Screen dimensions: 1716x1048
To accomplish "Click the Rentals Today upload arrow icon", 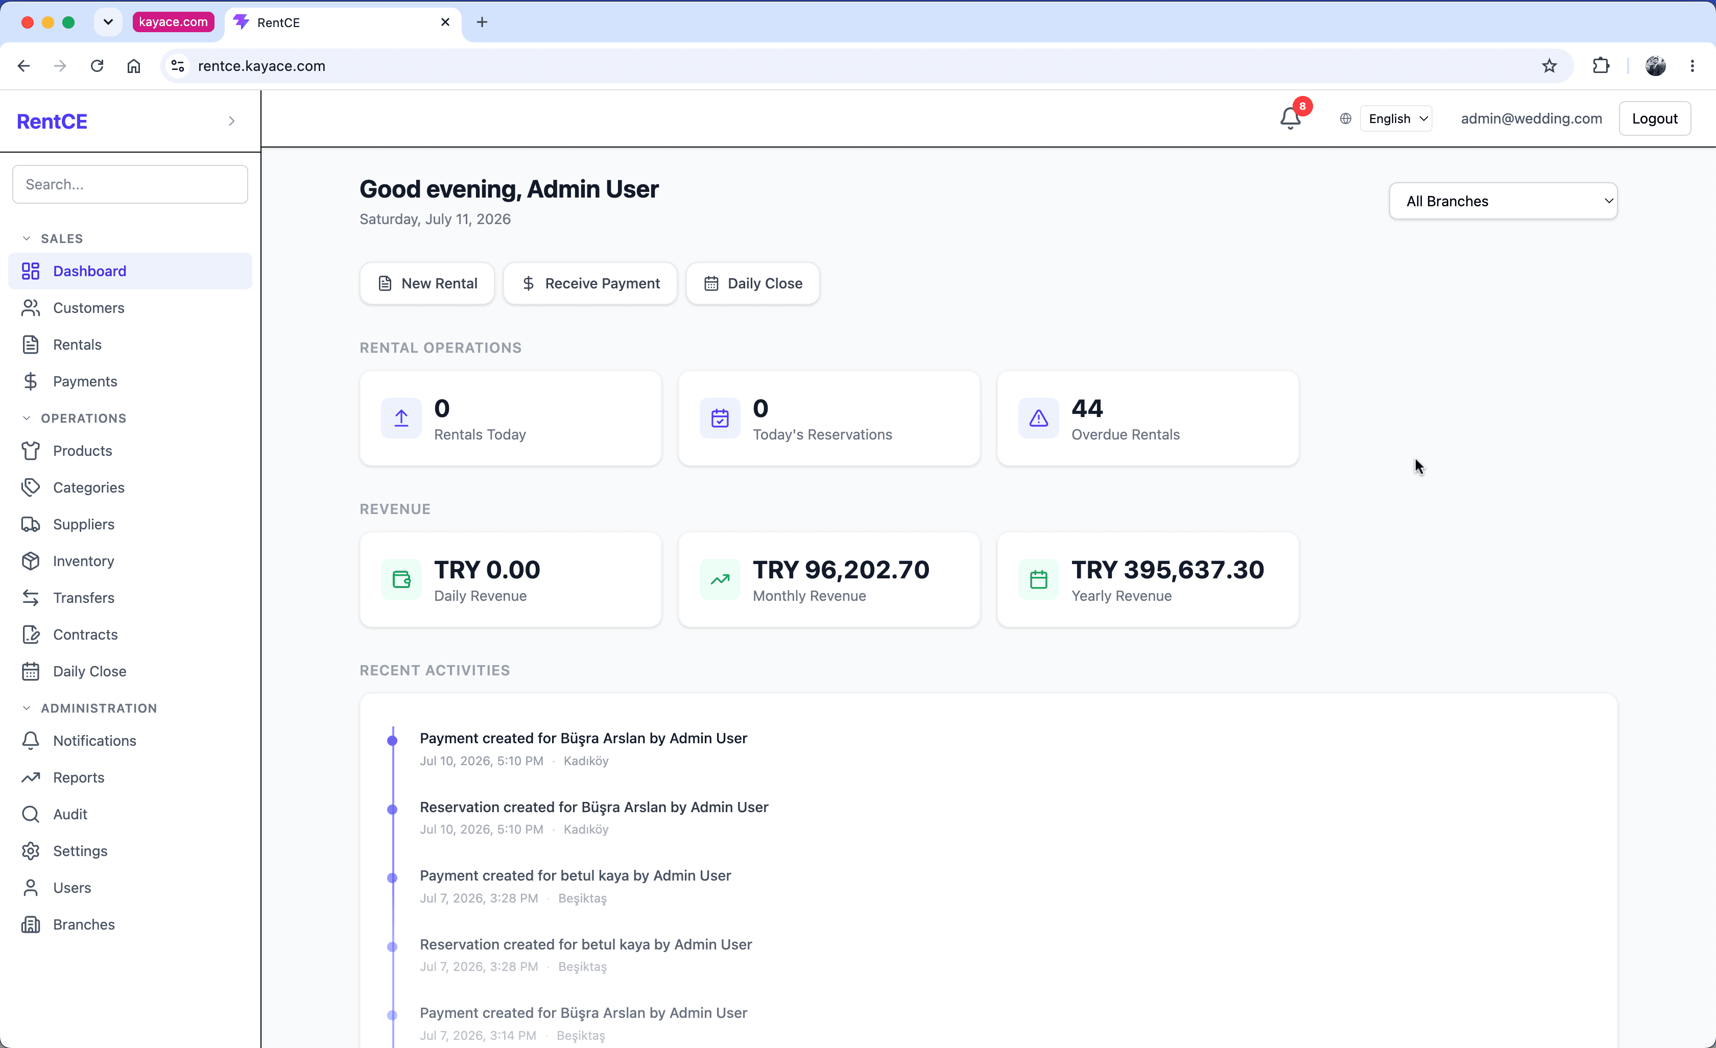I will coord(401,418).
